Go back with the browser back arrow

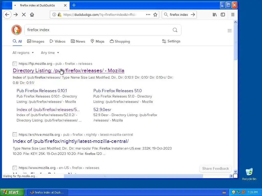7,15
